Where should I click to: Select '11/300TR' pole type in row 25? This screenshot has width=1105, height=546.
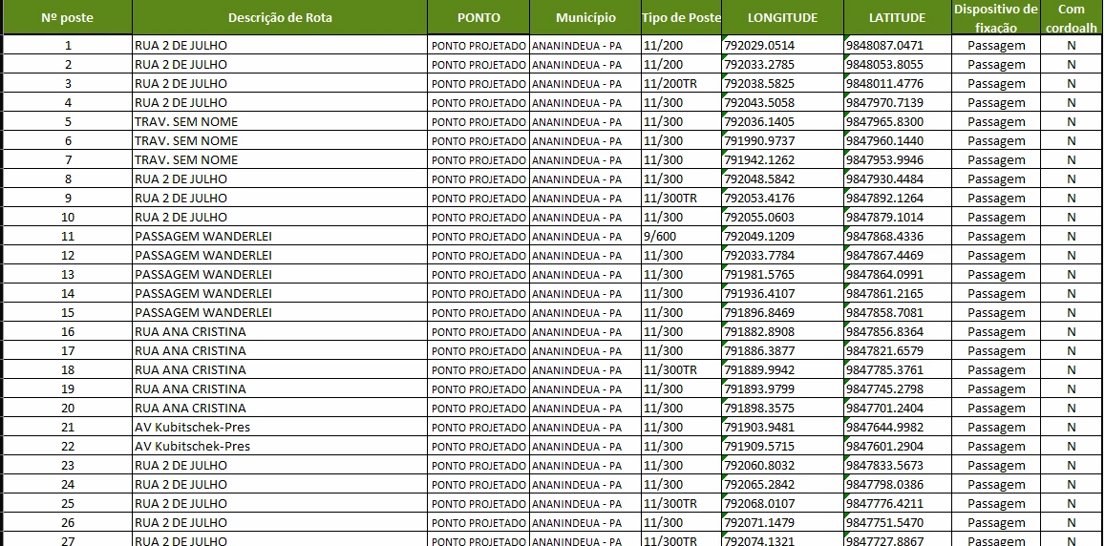pos(682,503)
